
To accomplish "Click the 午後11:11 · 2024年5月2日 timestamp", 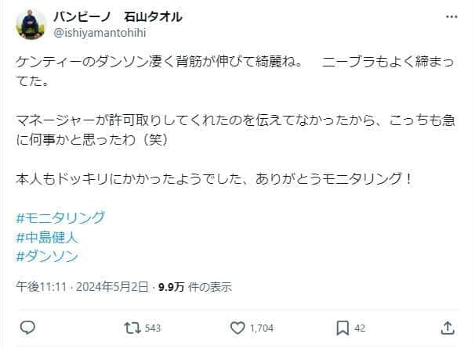I will (82, 287).
